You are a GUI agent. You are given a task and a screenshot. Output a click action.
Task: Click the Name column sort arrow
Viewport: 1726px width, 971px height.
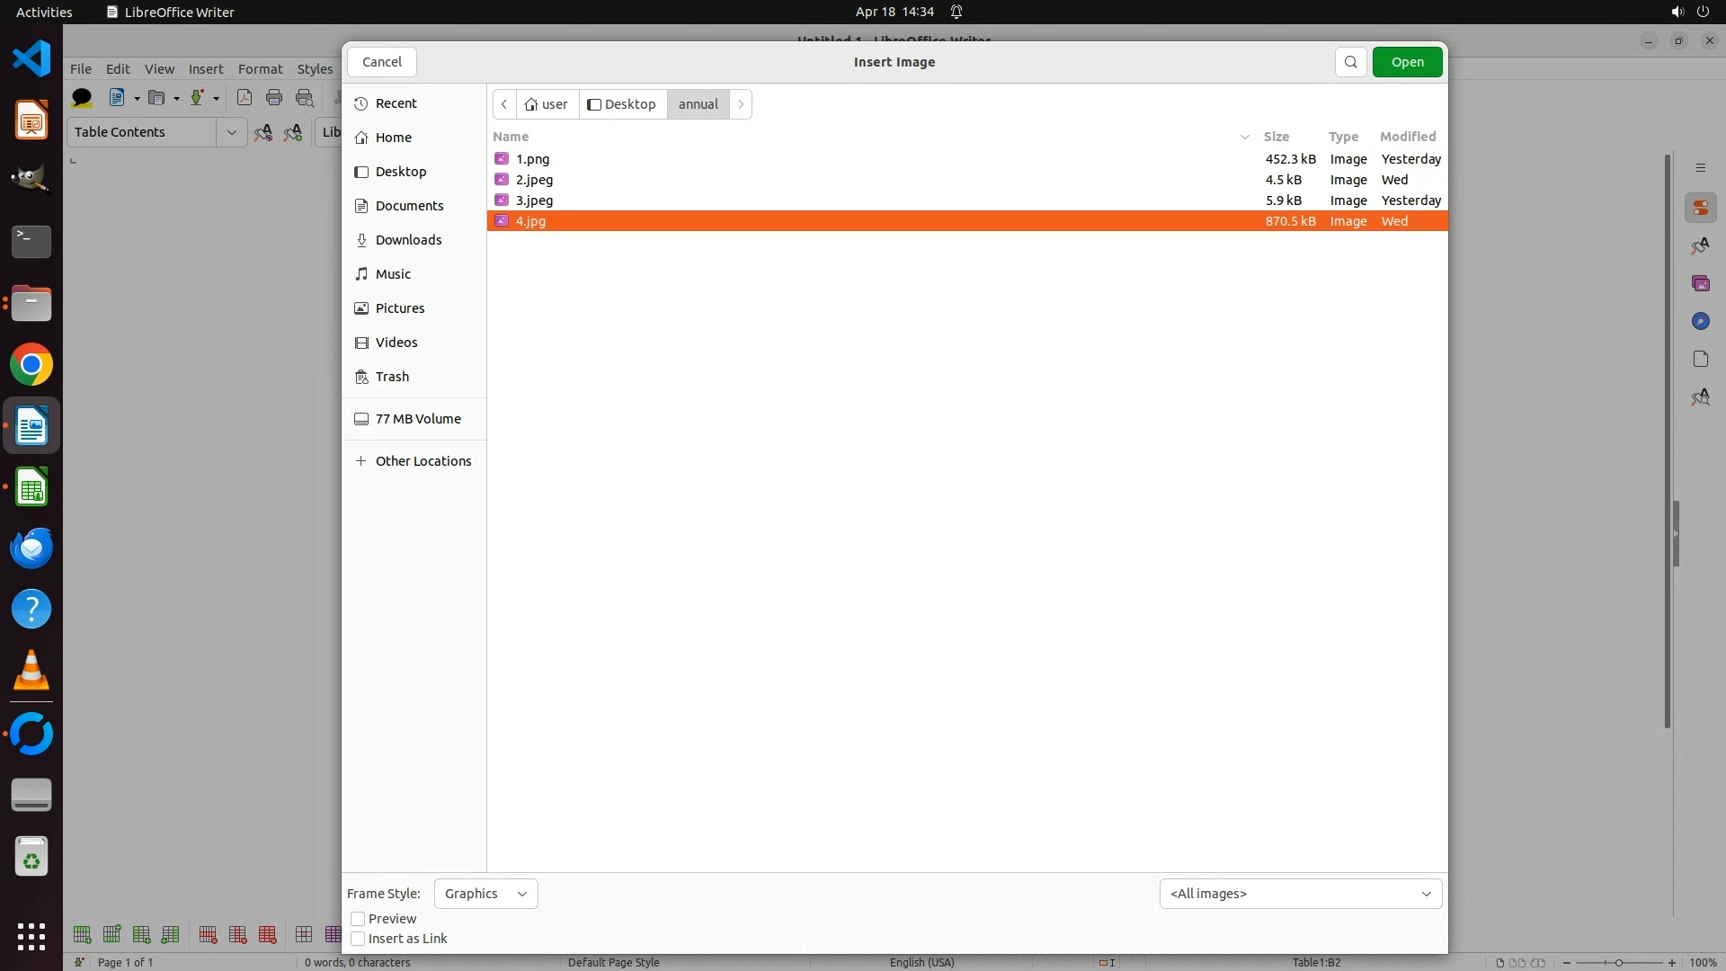point(1245,137)
